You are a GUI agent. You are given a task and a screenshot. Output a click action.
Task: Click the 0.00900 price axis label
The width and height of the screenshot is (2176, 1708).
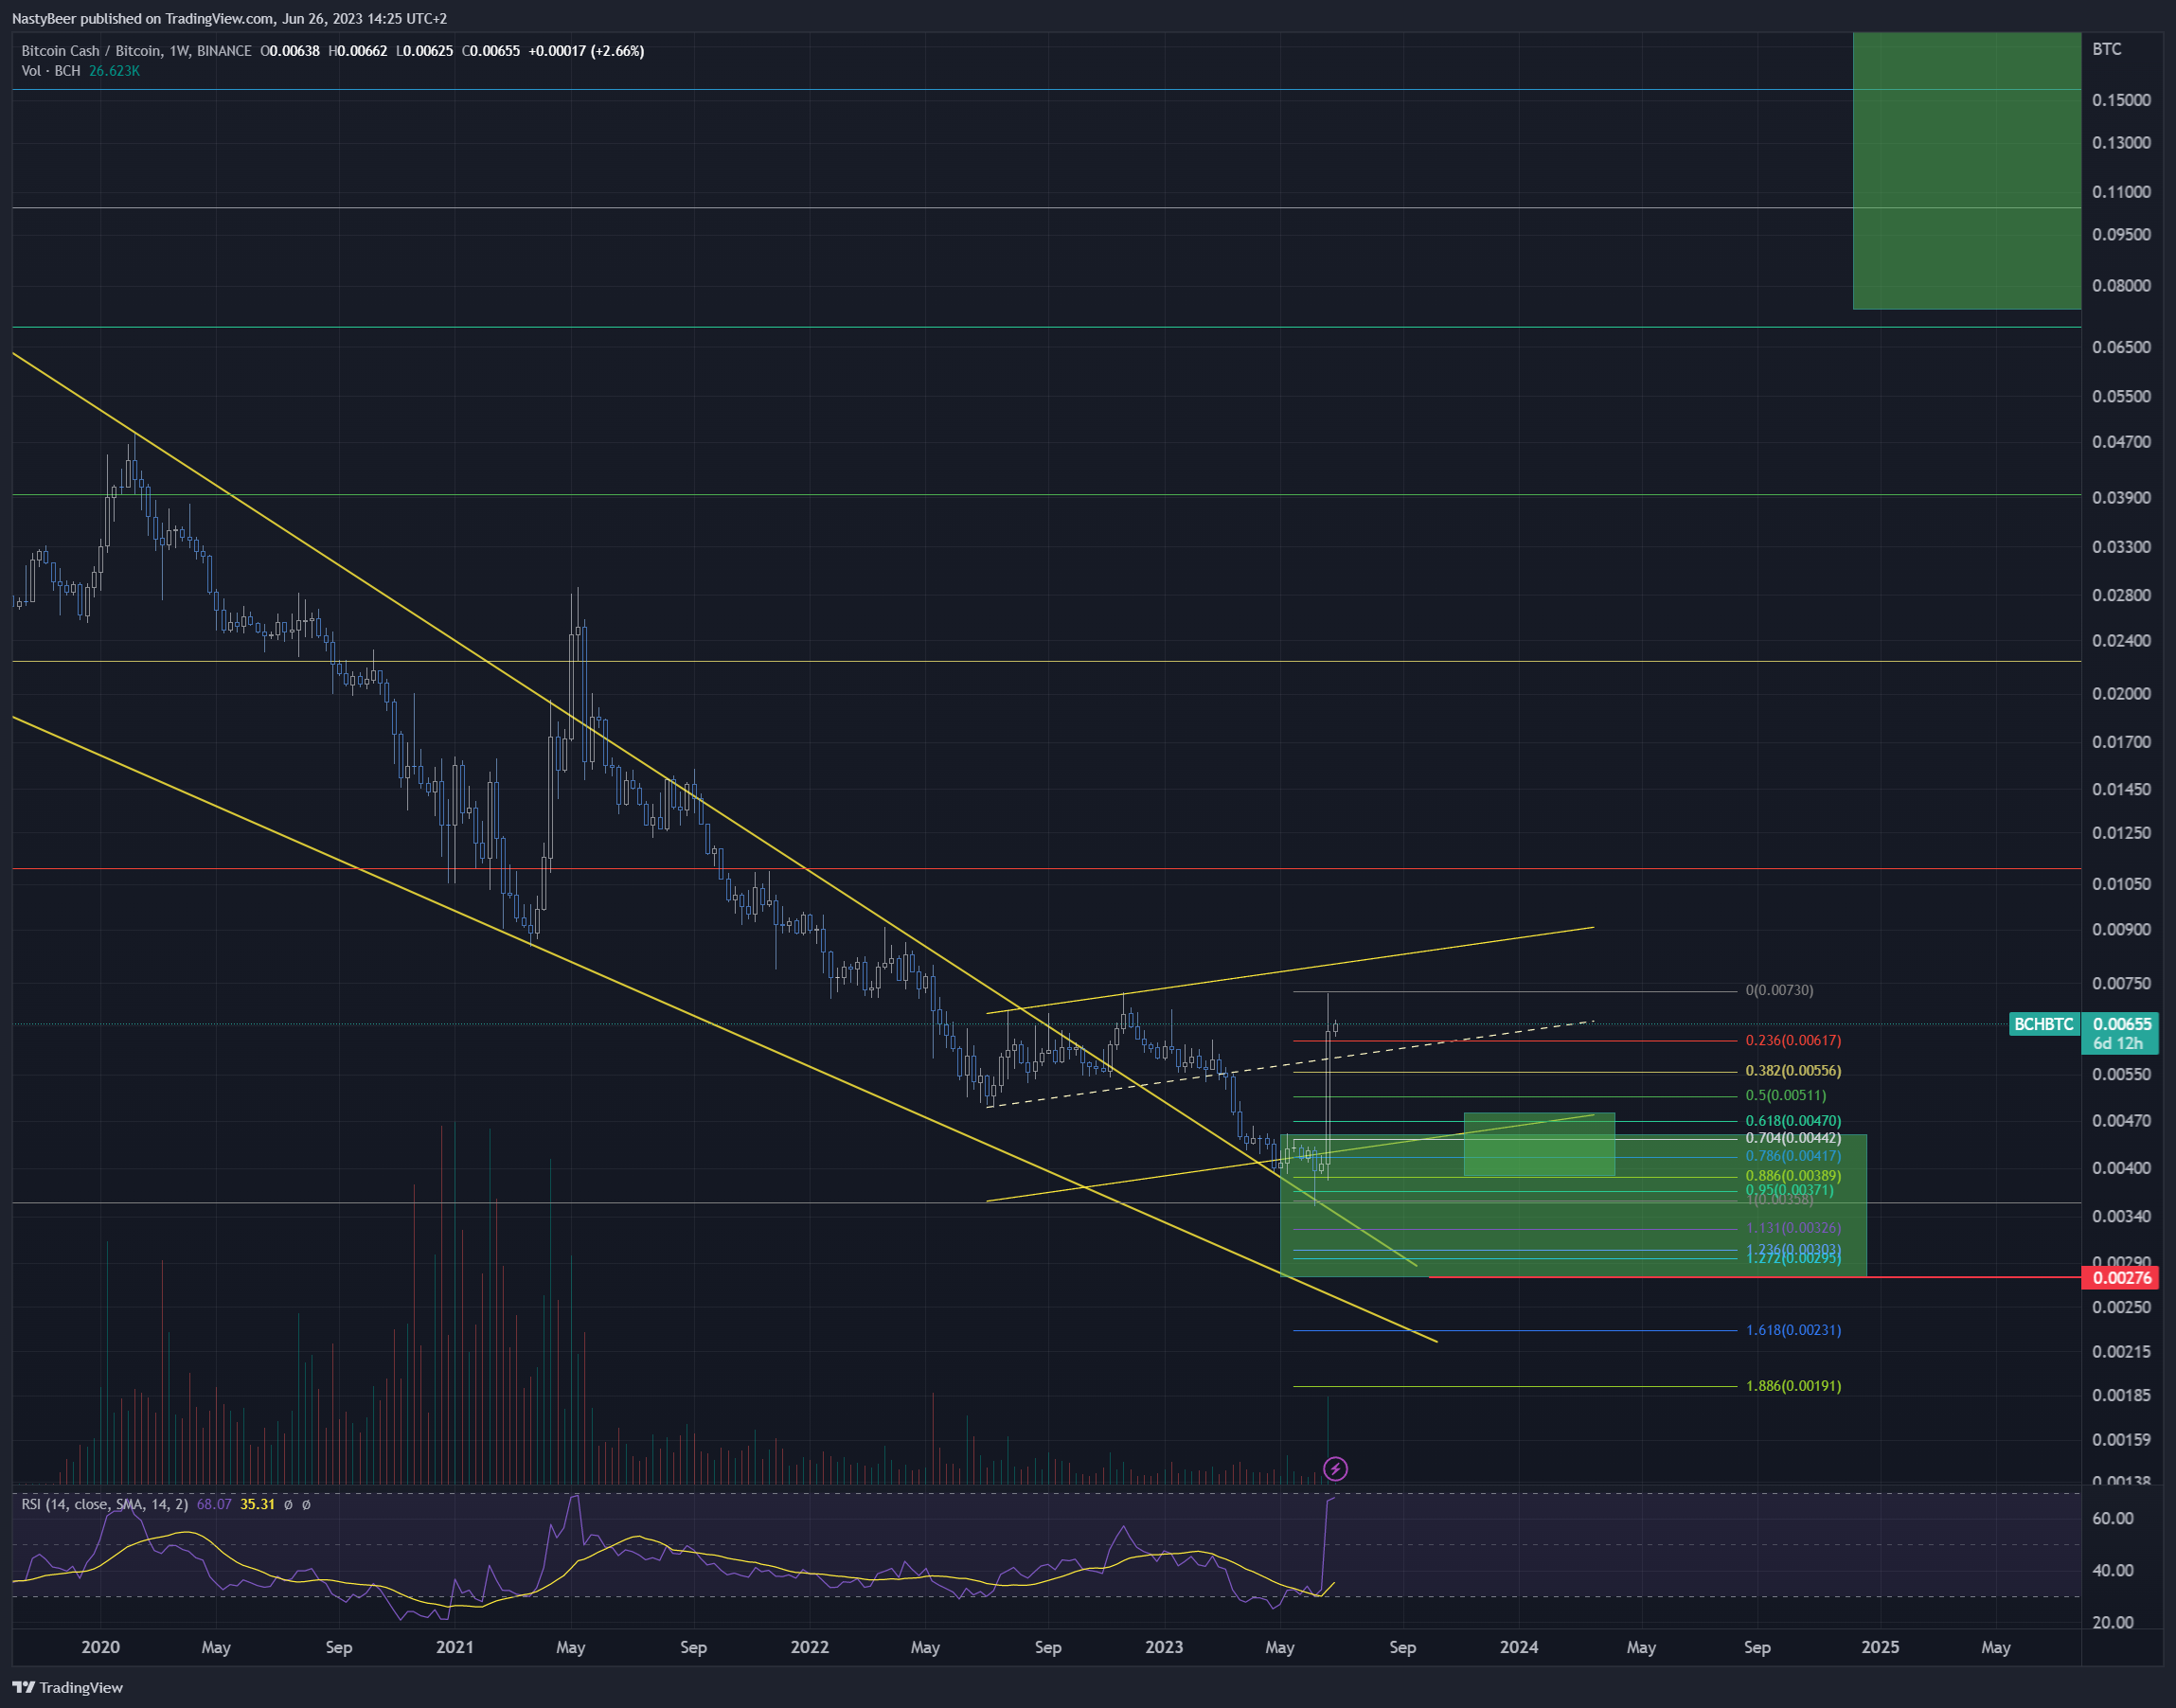[2121, 930]
